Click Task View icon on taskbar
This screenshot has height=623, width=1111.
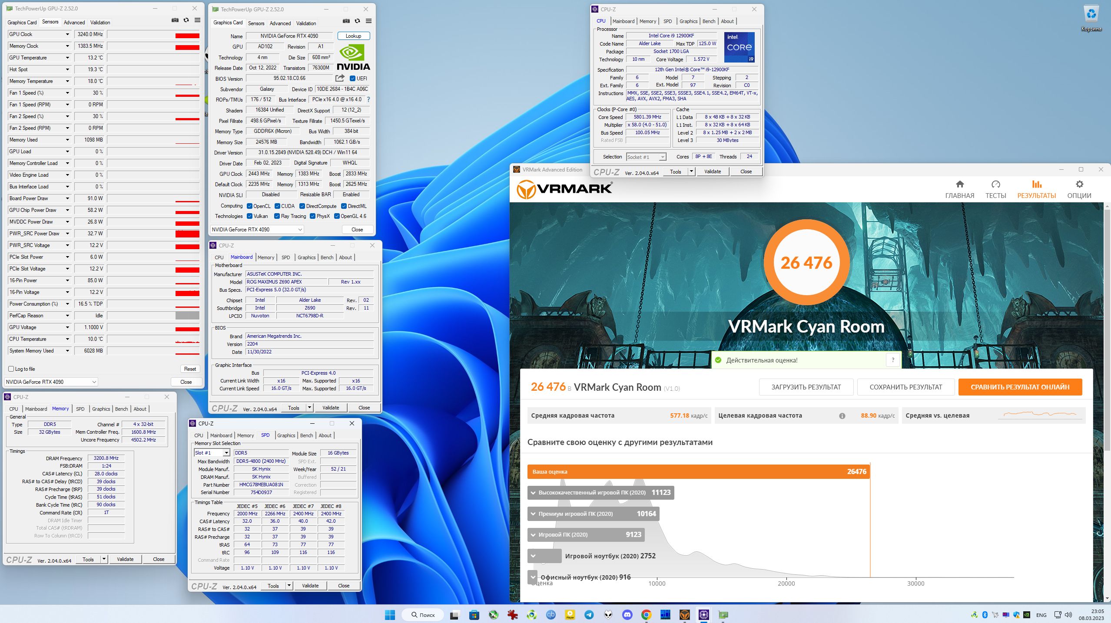click(454, 615)
